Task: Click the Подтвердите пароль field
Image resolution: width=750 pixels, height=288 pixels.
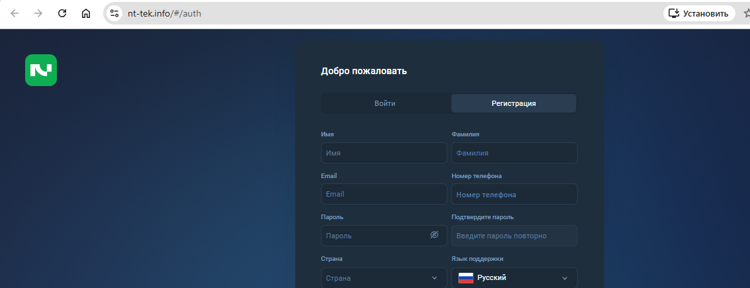Action: click(x=514, y=236)
